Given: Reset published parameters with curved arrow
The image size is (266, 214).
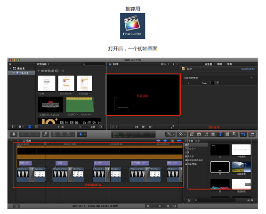Looking at the screenshot, I should (251, 78).
